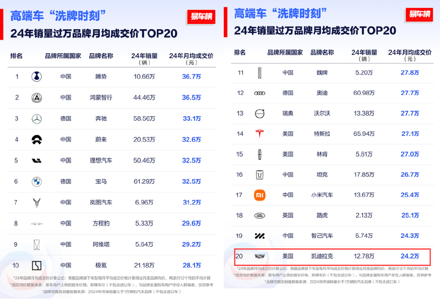The width and height of the screenshot is (440, 299).
Task: Click the price value 36.5万
Action: [x=191, y=97]
